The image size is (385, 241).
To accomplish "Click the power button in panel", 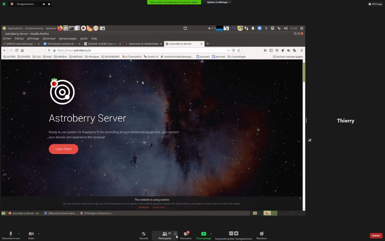I will [185, 28].
